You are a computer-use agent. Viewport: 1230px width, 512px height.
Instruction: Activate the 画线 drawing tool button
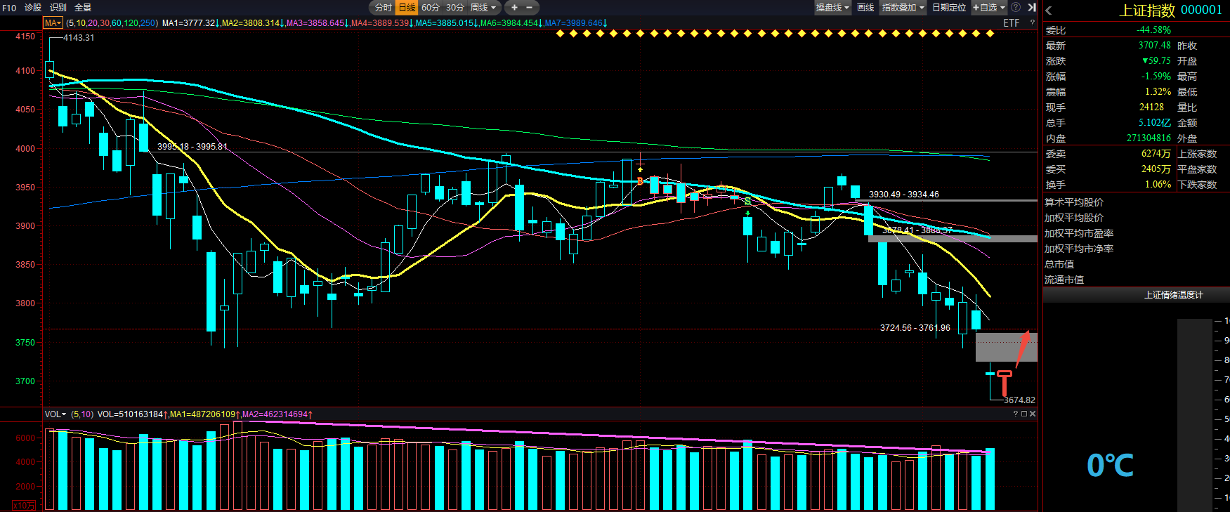point(865,7)
